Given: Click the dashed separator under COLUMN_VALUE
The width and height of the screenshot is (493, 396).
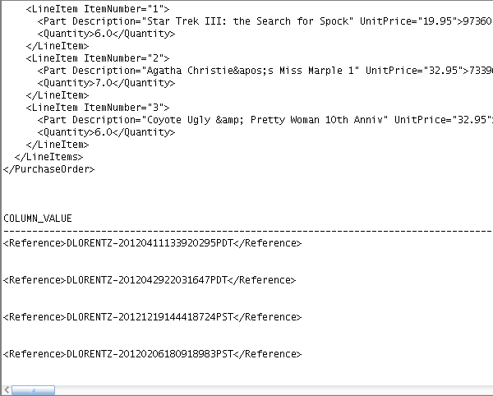Looking at the screenshot, I should point(246,231).
